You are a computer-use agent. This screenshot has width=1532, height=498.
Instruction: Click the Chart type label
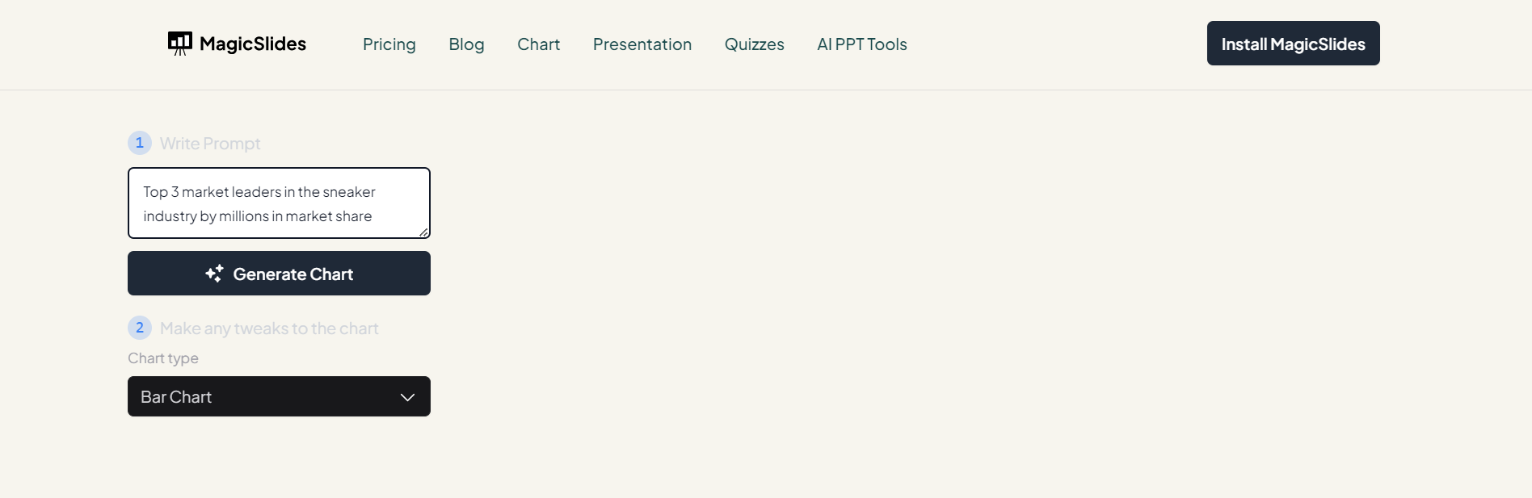tap(163, 358)
